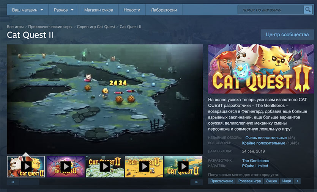Go to Все игры breadcrumb
Screen dimensions: 317x192
[x=15, y=27]
